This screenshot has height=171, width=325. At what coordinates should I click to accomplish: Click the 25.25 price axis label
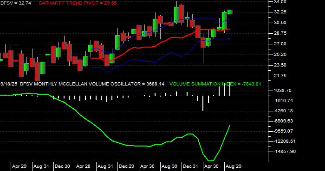280,55
